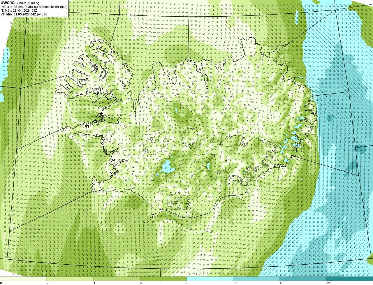Pick the turquoise 10–12 color bar segment
Screen dimensions: 373x285
pos(256,279)
